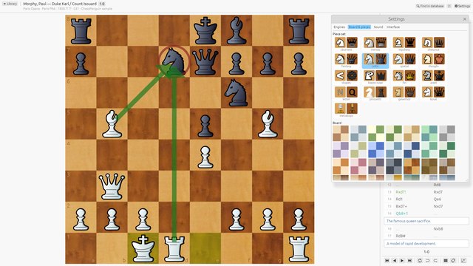Jump to the last move of the game
Image resolution: width=473 pixels, height=266 pixels.
[x=409, y=260]
